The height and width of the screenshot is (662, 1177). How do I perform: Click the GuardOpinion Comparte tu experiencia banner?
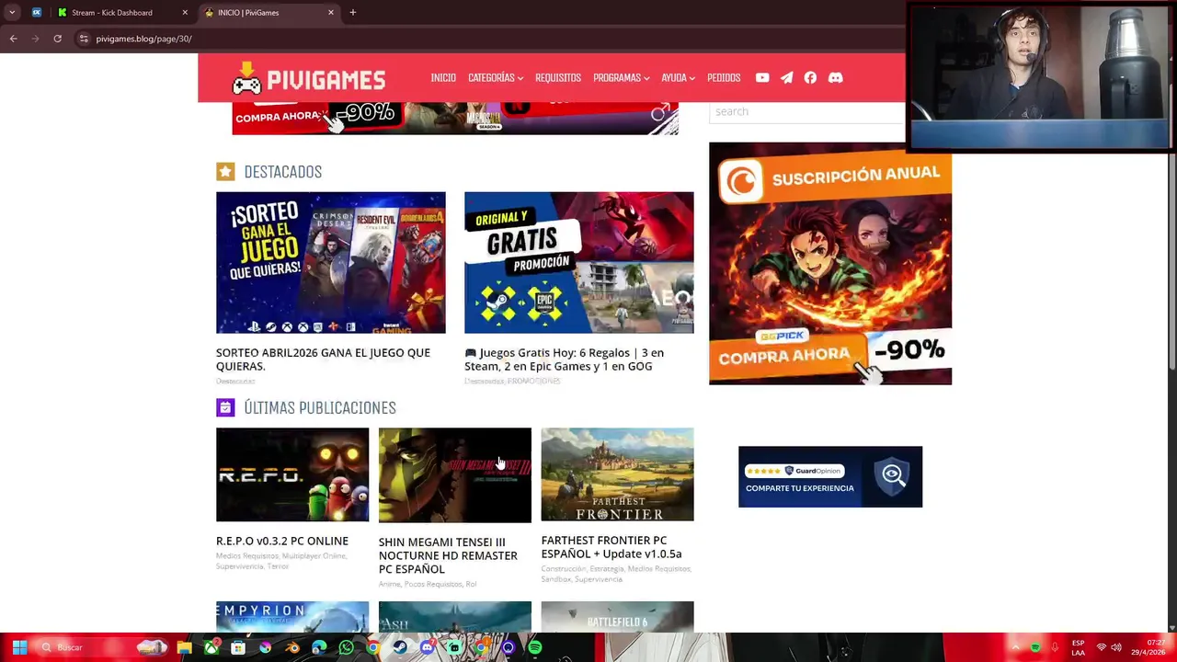(830, 476)
